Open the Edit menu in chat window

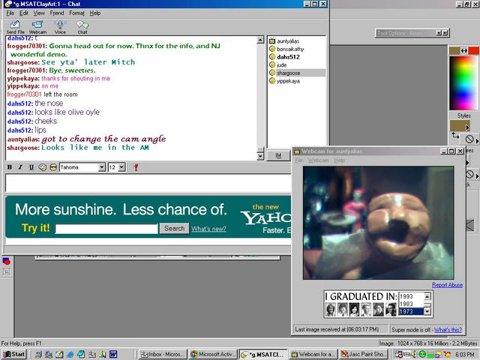[x=24, y=13]
